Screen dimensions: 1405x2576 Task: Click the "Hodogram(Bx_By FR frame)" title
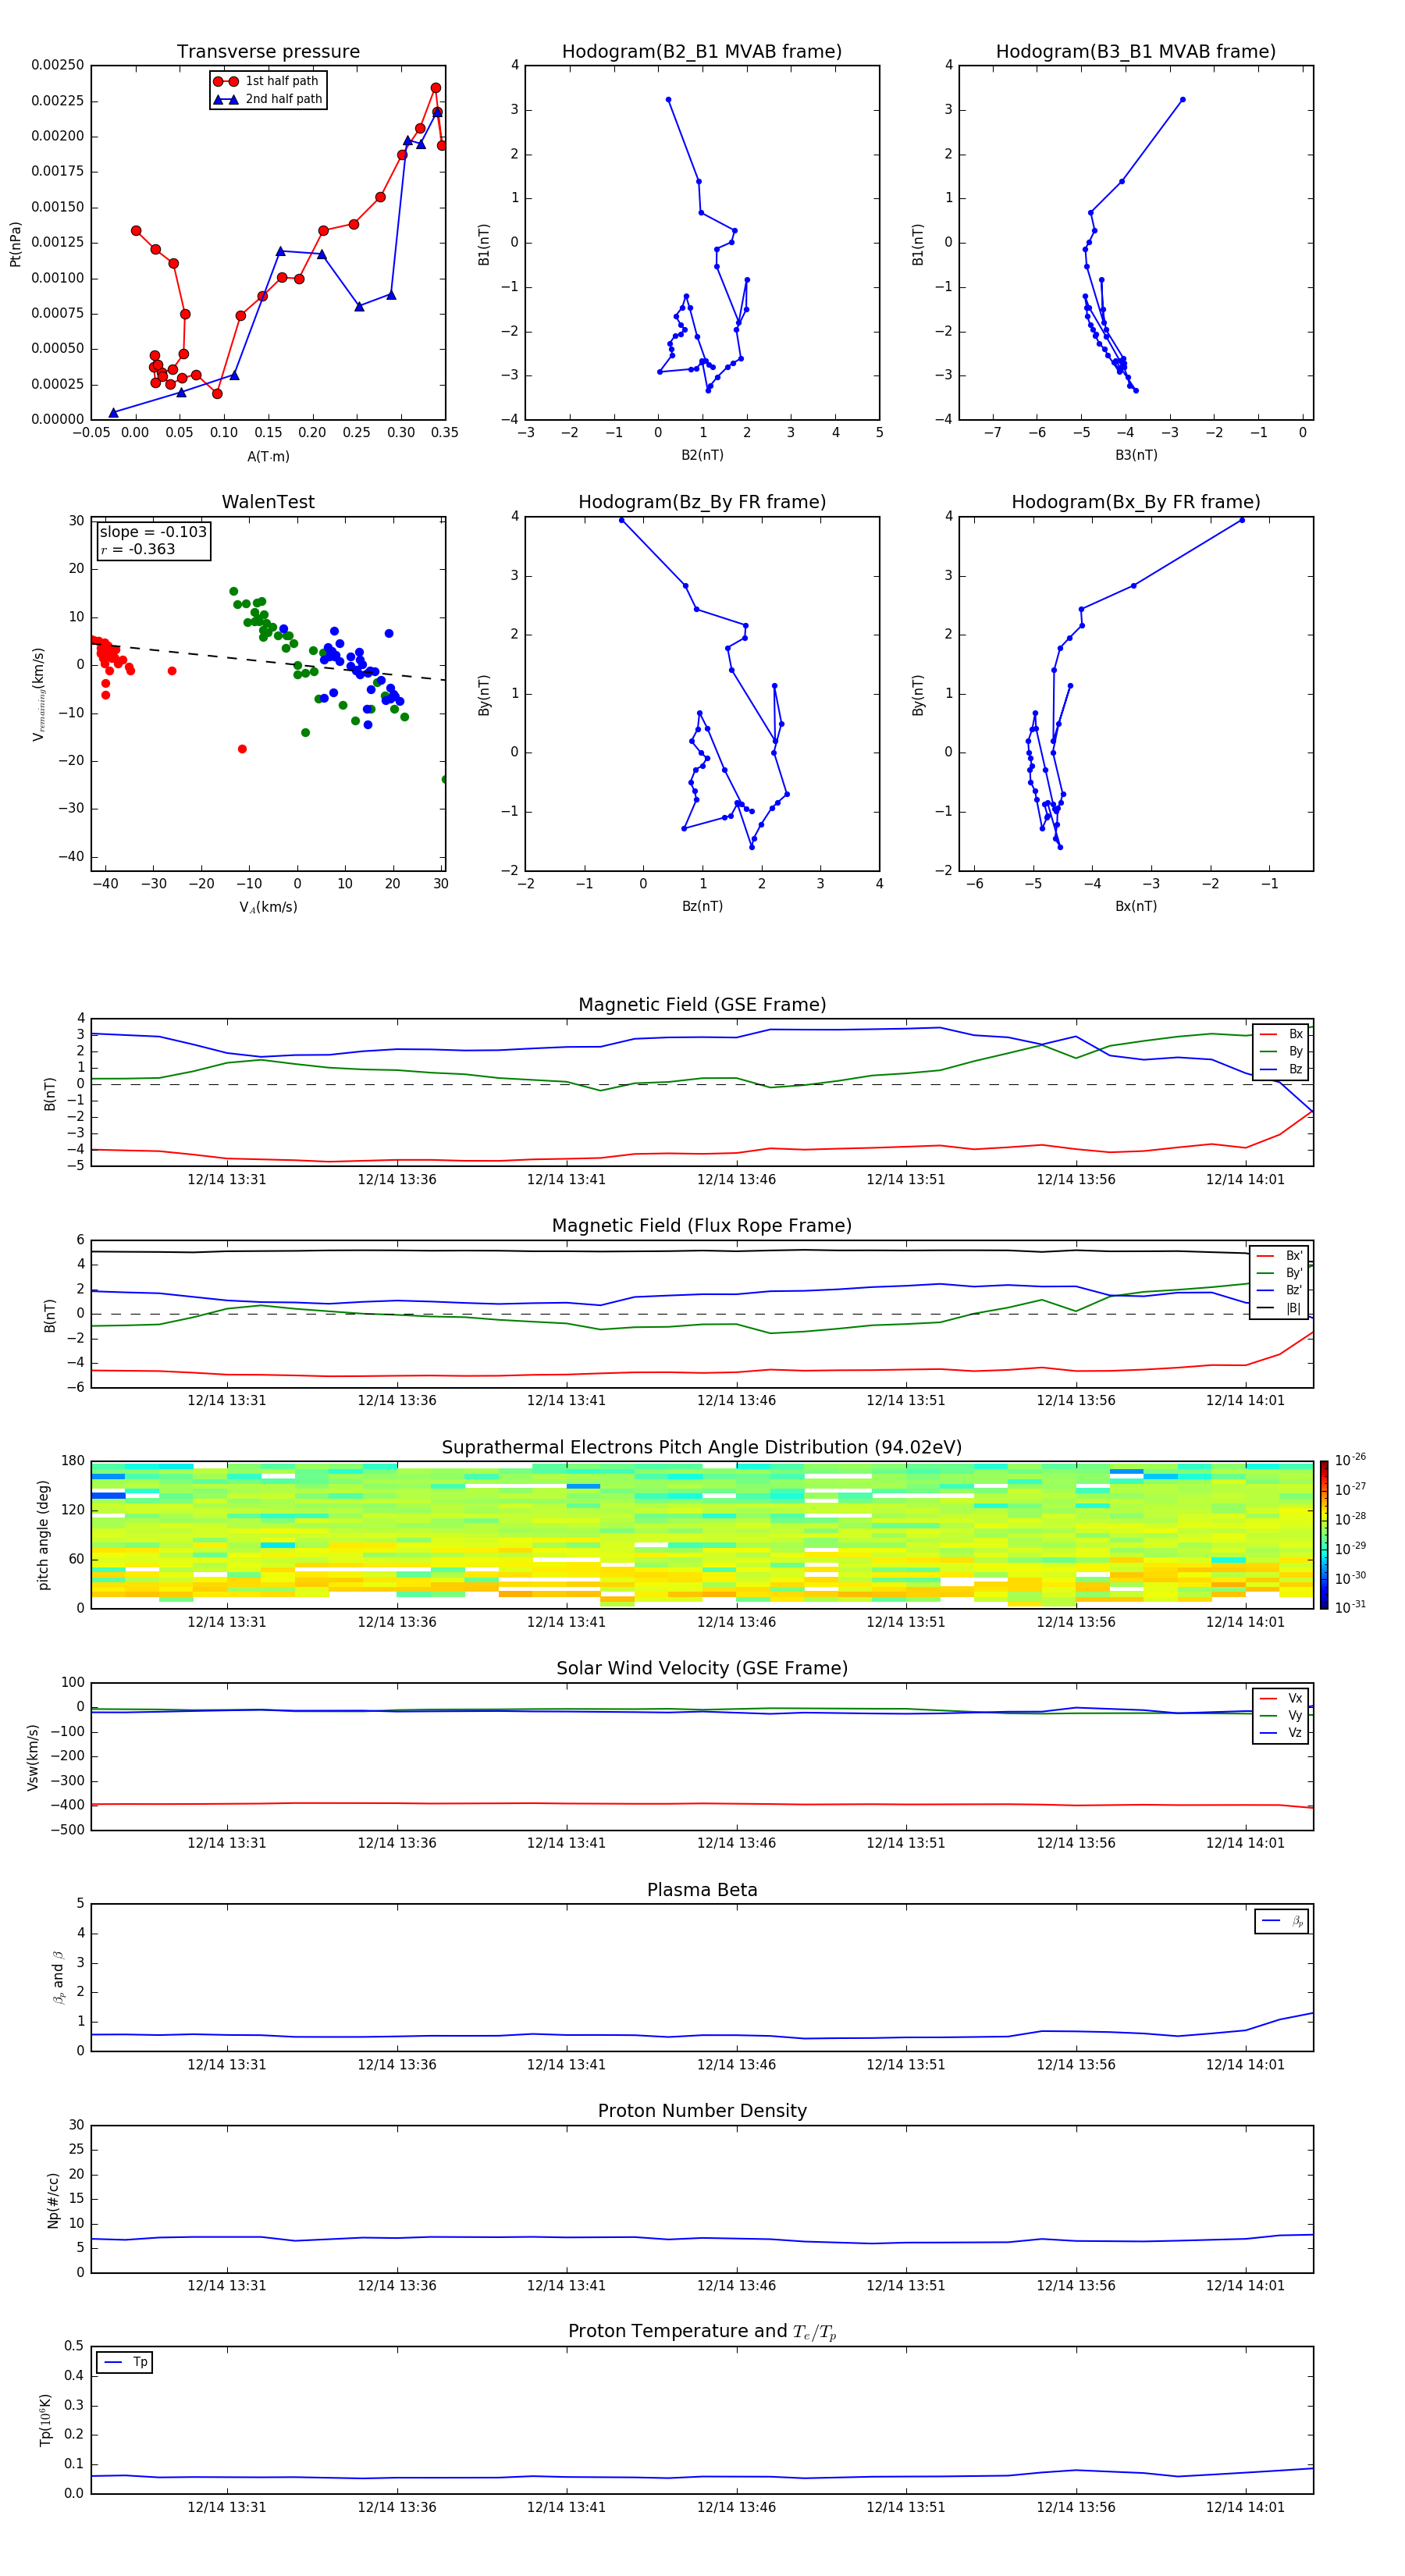1136,502
